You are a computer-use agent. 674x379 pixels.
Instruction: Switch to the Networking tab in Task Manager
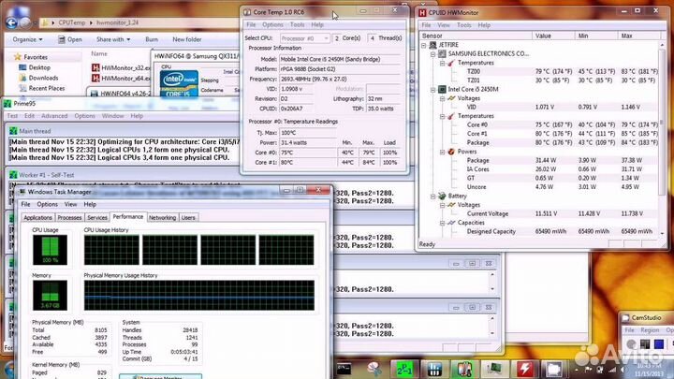tap(162, 217)
